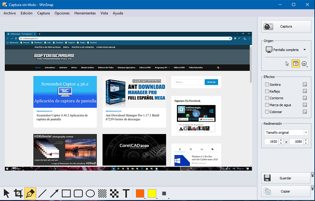This screenshot has width=315, height=201.
Task: Click the width field showing 1920
Action: [272, 142]
